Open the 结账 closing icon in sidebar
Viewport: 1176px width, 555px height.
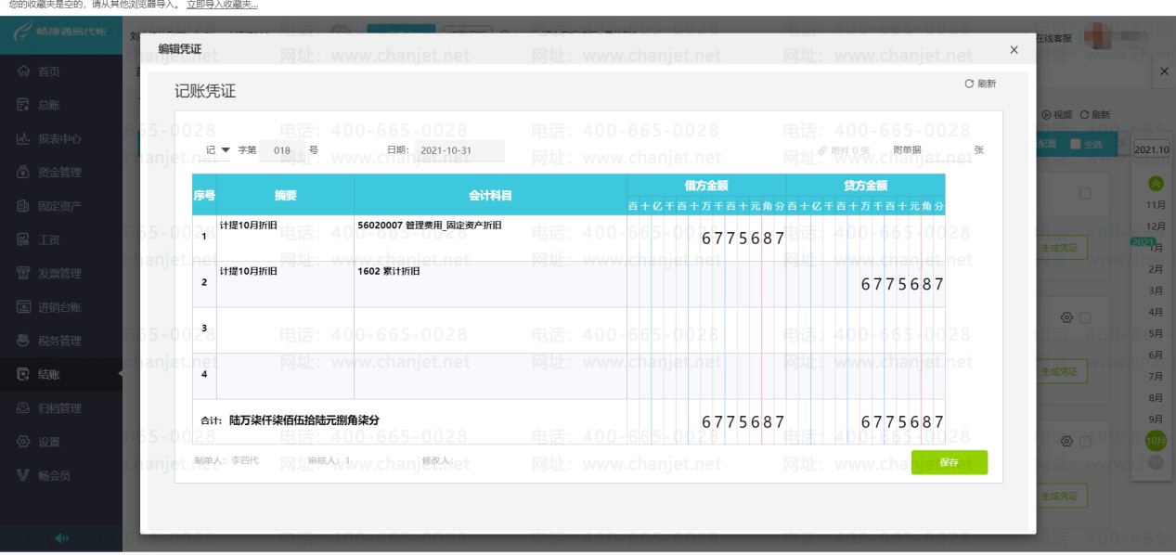24,374
